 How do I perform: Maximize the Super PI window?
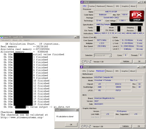coord(78,37)
